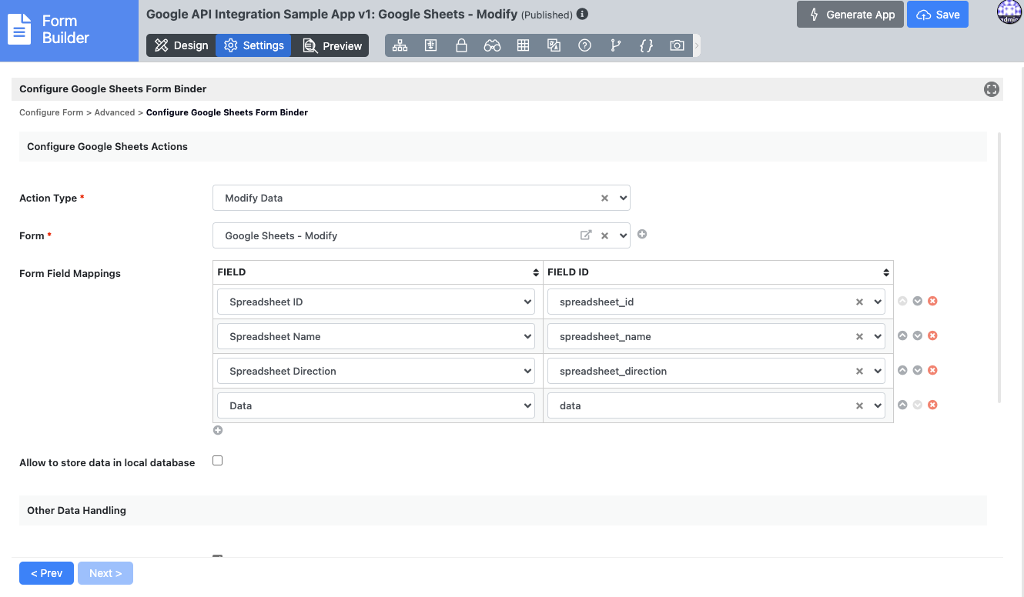Click the Configure Google Sheets Actions section header
1024x597 pixels.
coord(503,146)
